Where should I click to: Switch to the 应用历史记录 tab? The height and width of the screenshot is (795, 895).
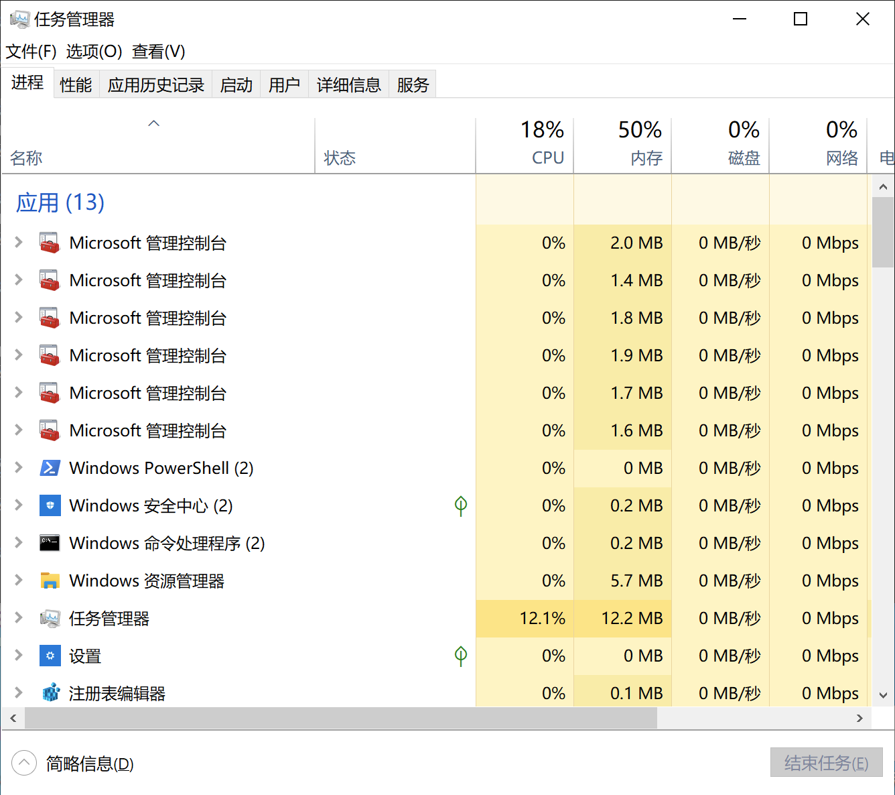[x=156, y=84]
